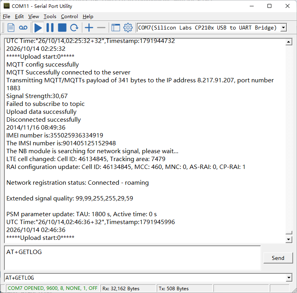Click the 'Failed to subscribe to topic' line
Image resolution: width=297 pixels, height=293 pixels.
[x=45, y=104]
